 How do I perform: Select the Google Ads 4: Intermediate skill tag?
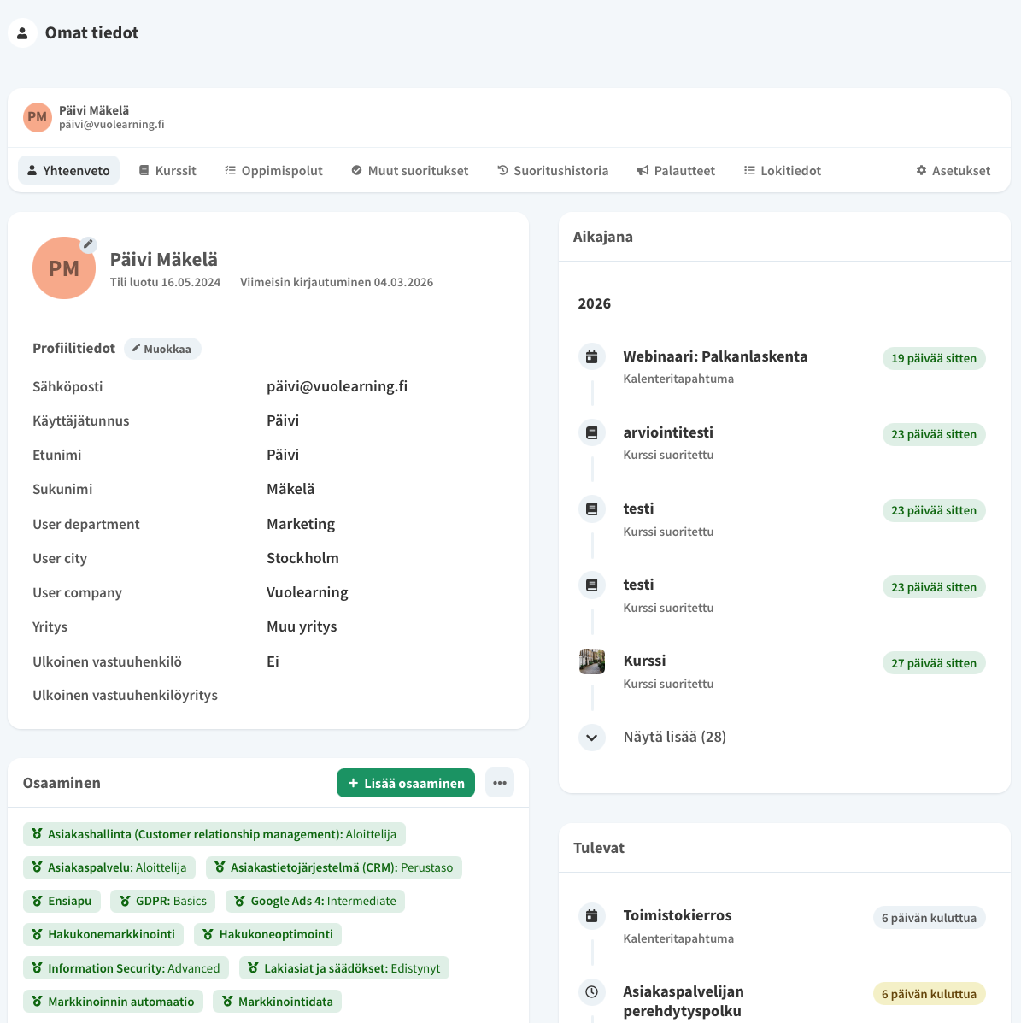point(314,901)
